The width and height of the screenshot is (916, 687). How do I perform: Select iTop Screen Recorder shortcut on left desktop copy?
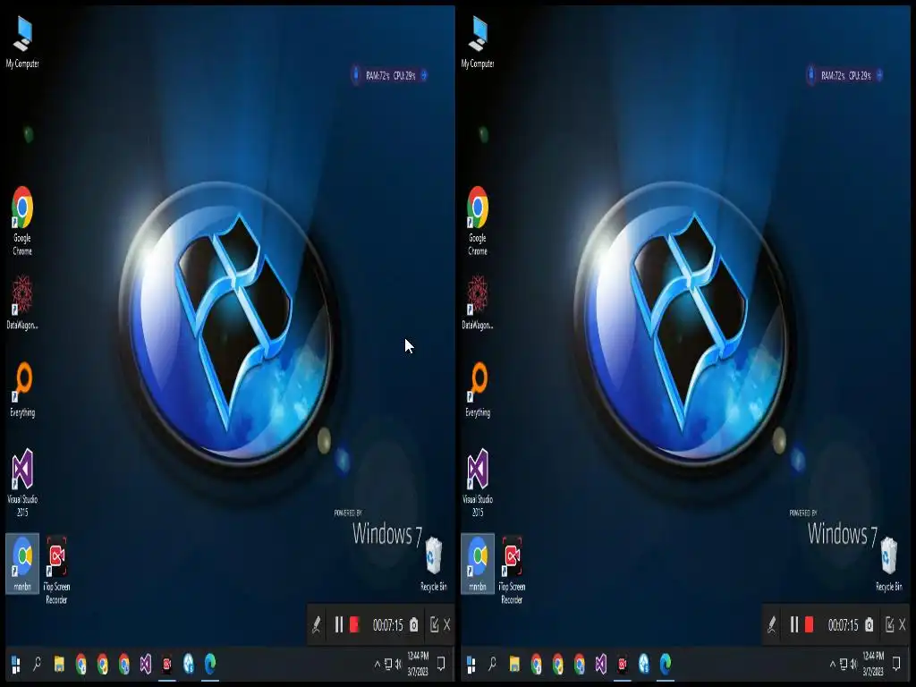tap(56, 570)
